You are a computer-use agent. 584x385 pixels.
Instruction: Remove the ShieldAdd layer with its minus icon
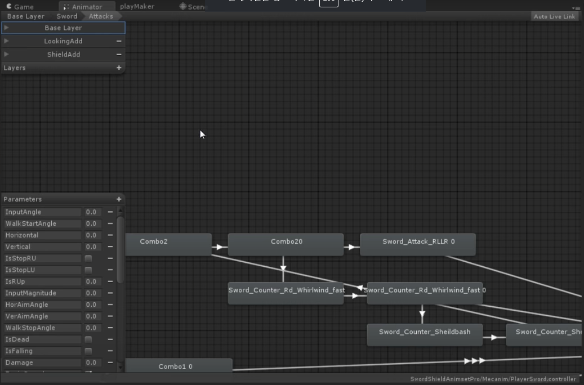(119, 55)
